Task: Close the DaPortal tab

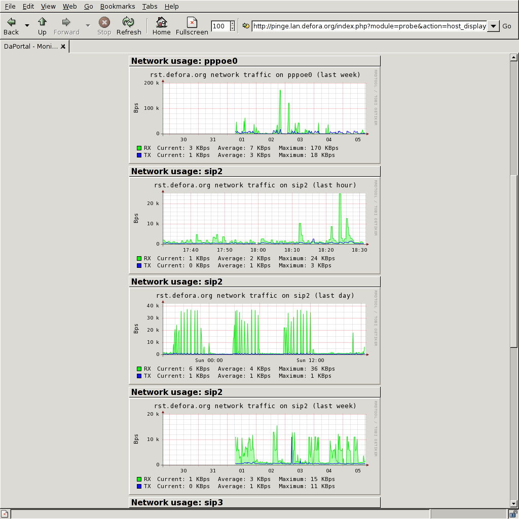Action: [63, 47]
